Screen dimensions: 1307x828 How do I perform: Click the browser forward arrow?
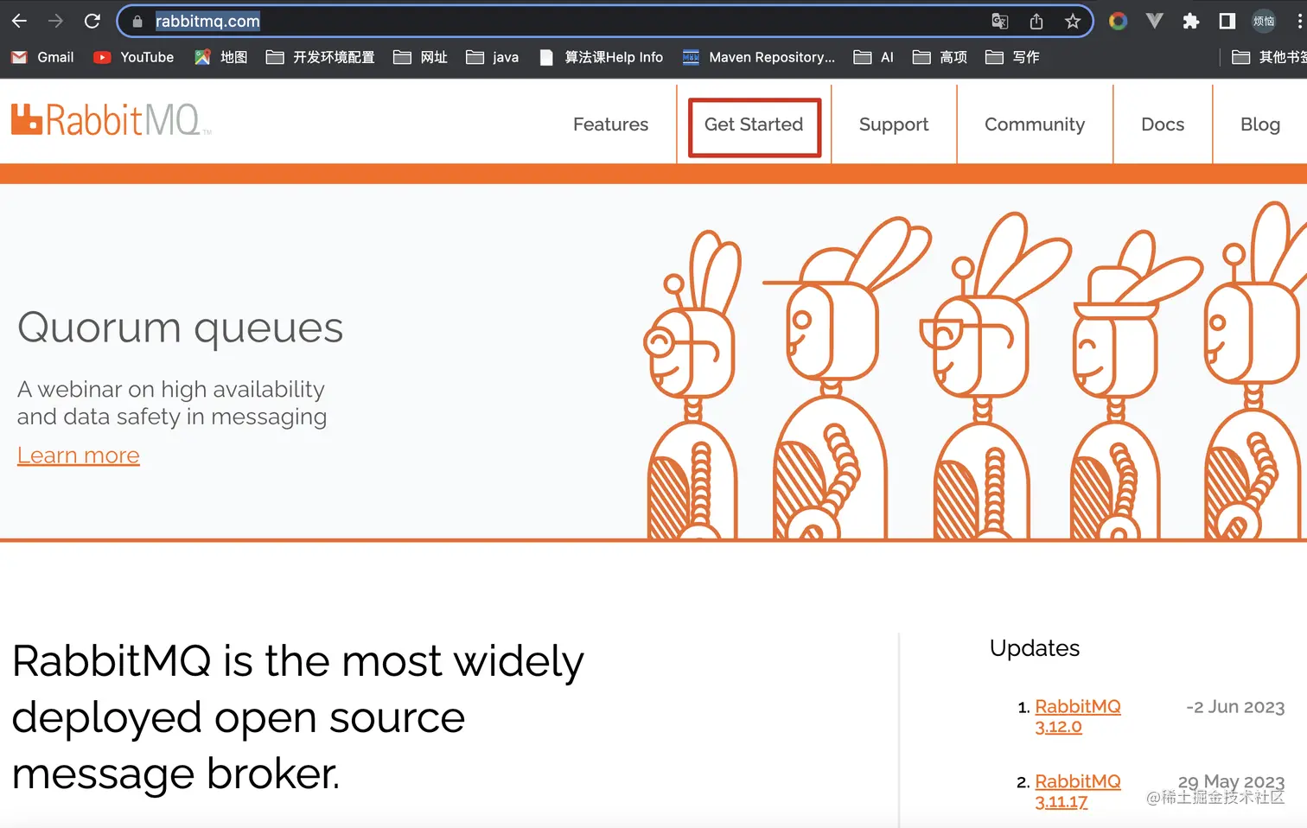tap(55, 21)
